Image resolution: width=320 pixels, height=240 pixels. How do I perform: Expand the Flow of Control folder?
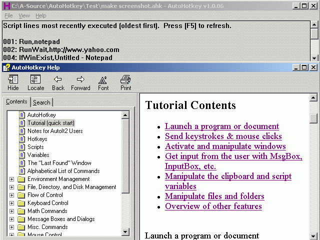point(11,195)
